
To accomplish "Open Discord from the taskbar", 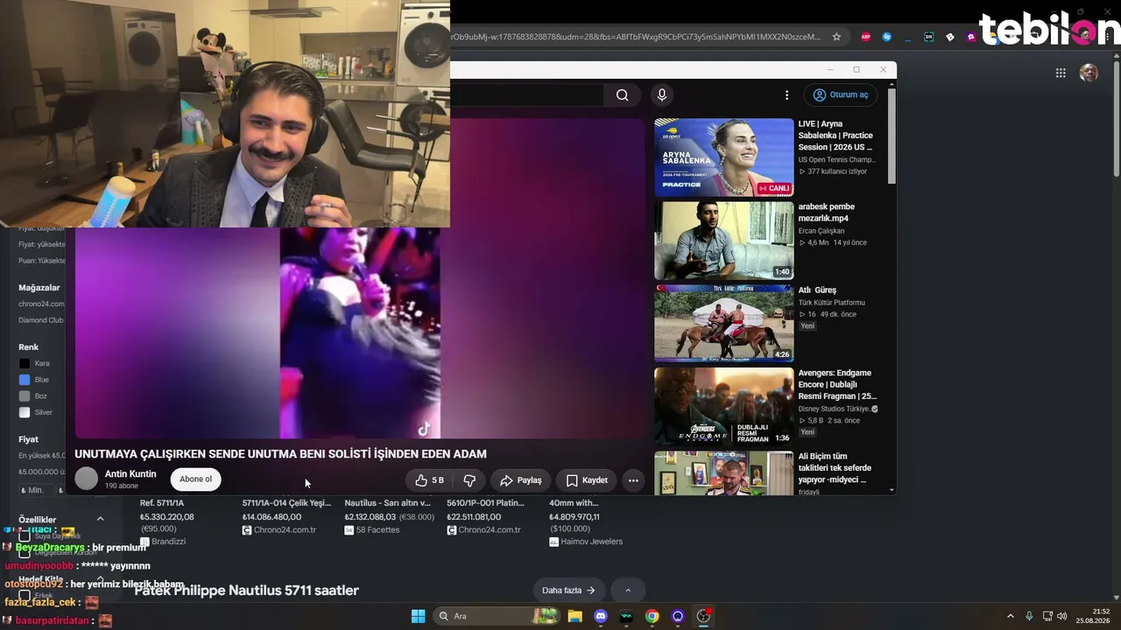I will [x=601, y=616].
